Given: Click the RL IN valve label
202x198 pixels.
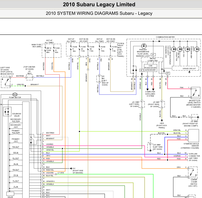Looking at the screenshot, I should click(x=16, y=164).
